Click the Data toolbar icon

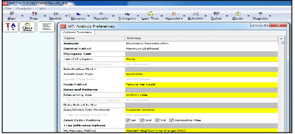(34, 16)
